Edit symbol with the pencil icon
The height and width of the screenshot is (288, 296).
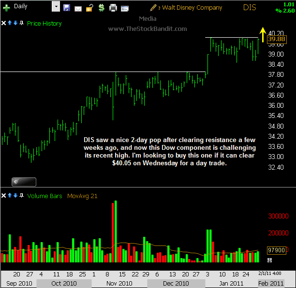(153, 8)
